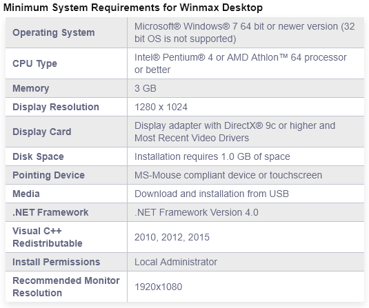Select the '.NET Framework Version 4.0' value
The width and height of the screenshot is (369, 308).
coord(197,212)
